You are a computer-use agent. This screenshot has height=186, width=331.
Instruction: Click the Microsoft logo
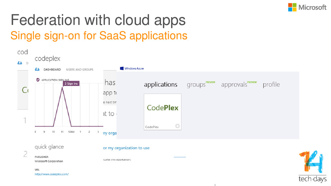coord(307,7)
